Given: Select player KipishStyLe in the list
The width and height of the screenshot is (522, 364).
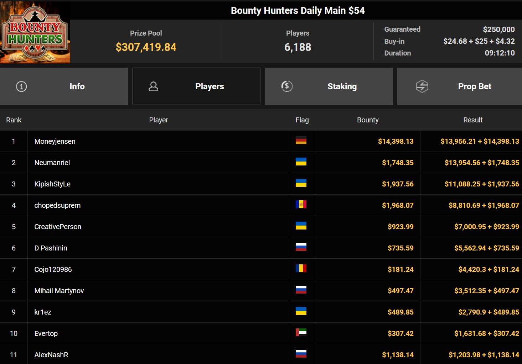Looking at the screenshot, I should (x=52, y=184).
